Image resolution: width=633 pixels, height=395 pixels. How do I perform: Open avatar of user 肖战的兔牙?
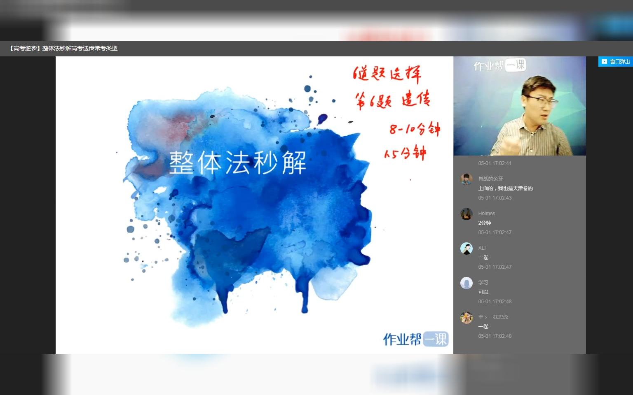467,179
